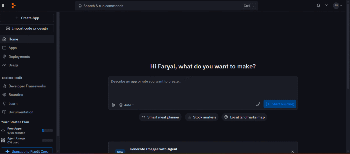Select the Local landmarks map suggestion
Screen dimensions: 350x154
(x=244, y=117)
